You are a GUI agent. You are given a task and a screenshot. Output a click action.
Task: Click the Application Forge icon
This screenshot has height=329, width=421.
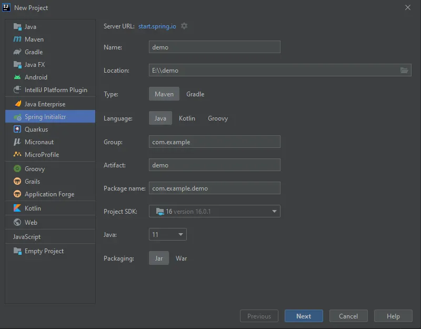pos(17,194)
